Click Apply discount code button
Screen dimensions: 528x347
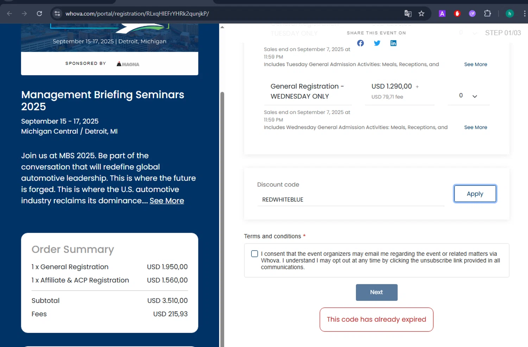(x=475, y=194)
